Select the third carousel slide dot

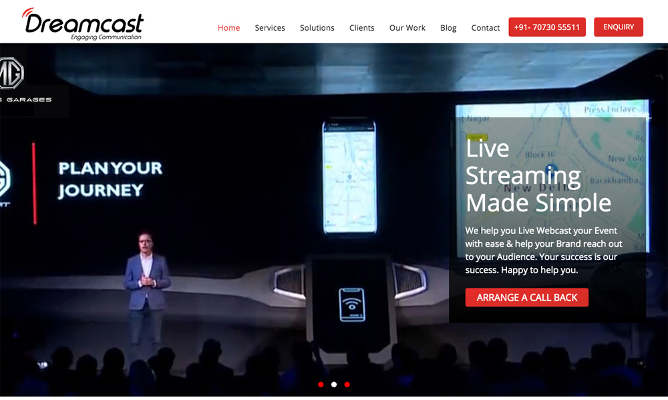[347, 385]
